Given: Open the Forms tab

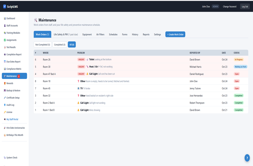Looking at the screenshot, I should [x=125, y=34].
